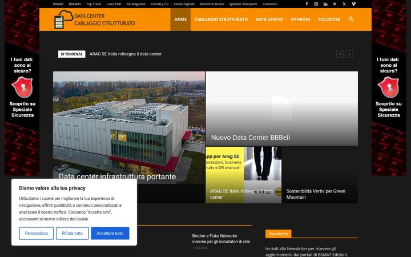Open the SOLUZIONI menu
The height and width of the screenshot is (257, 411).
[329, 19]
